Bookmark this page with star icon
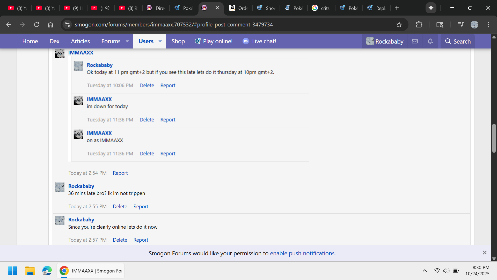 pyautogui.click(x=399, y=25)
